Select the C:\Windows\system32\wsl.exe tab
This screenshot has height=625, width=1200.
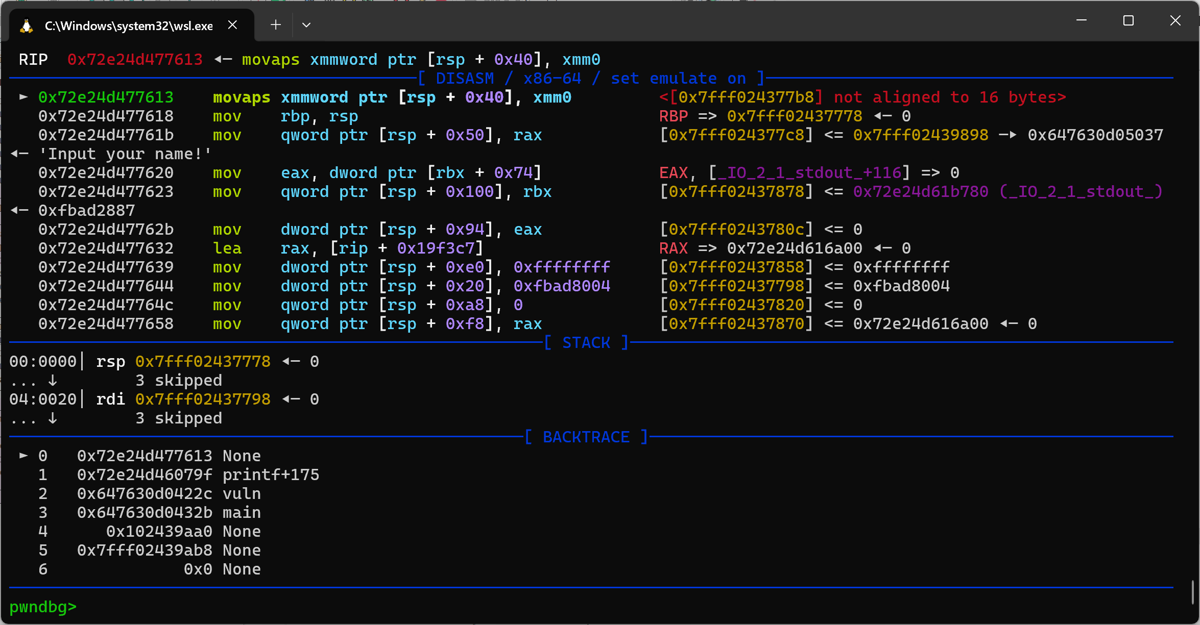129,26
